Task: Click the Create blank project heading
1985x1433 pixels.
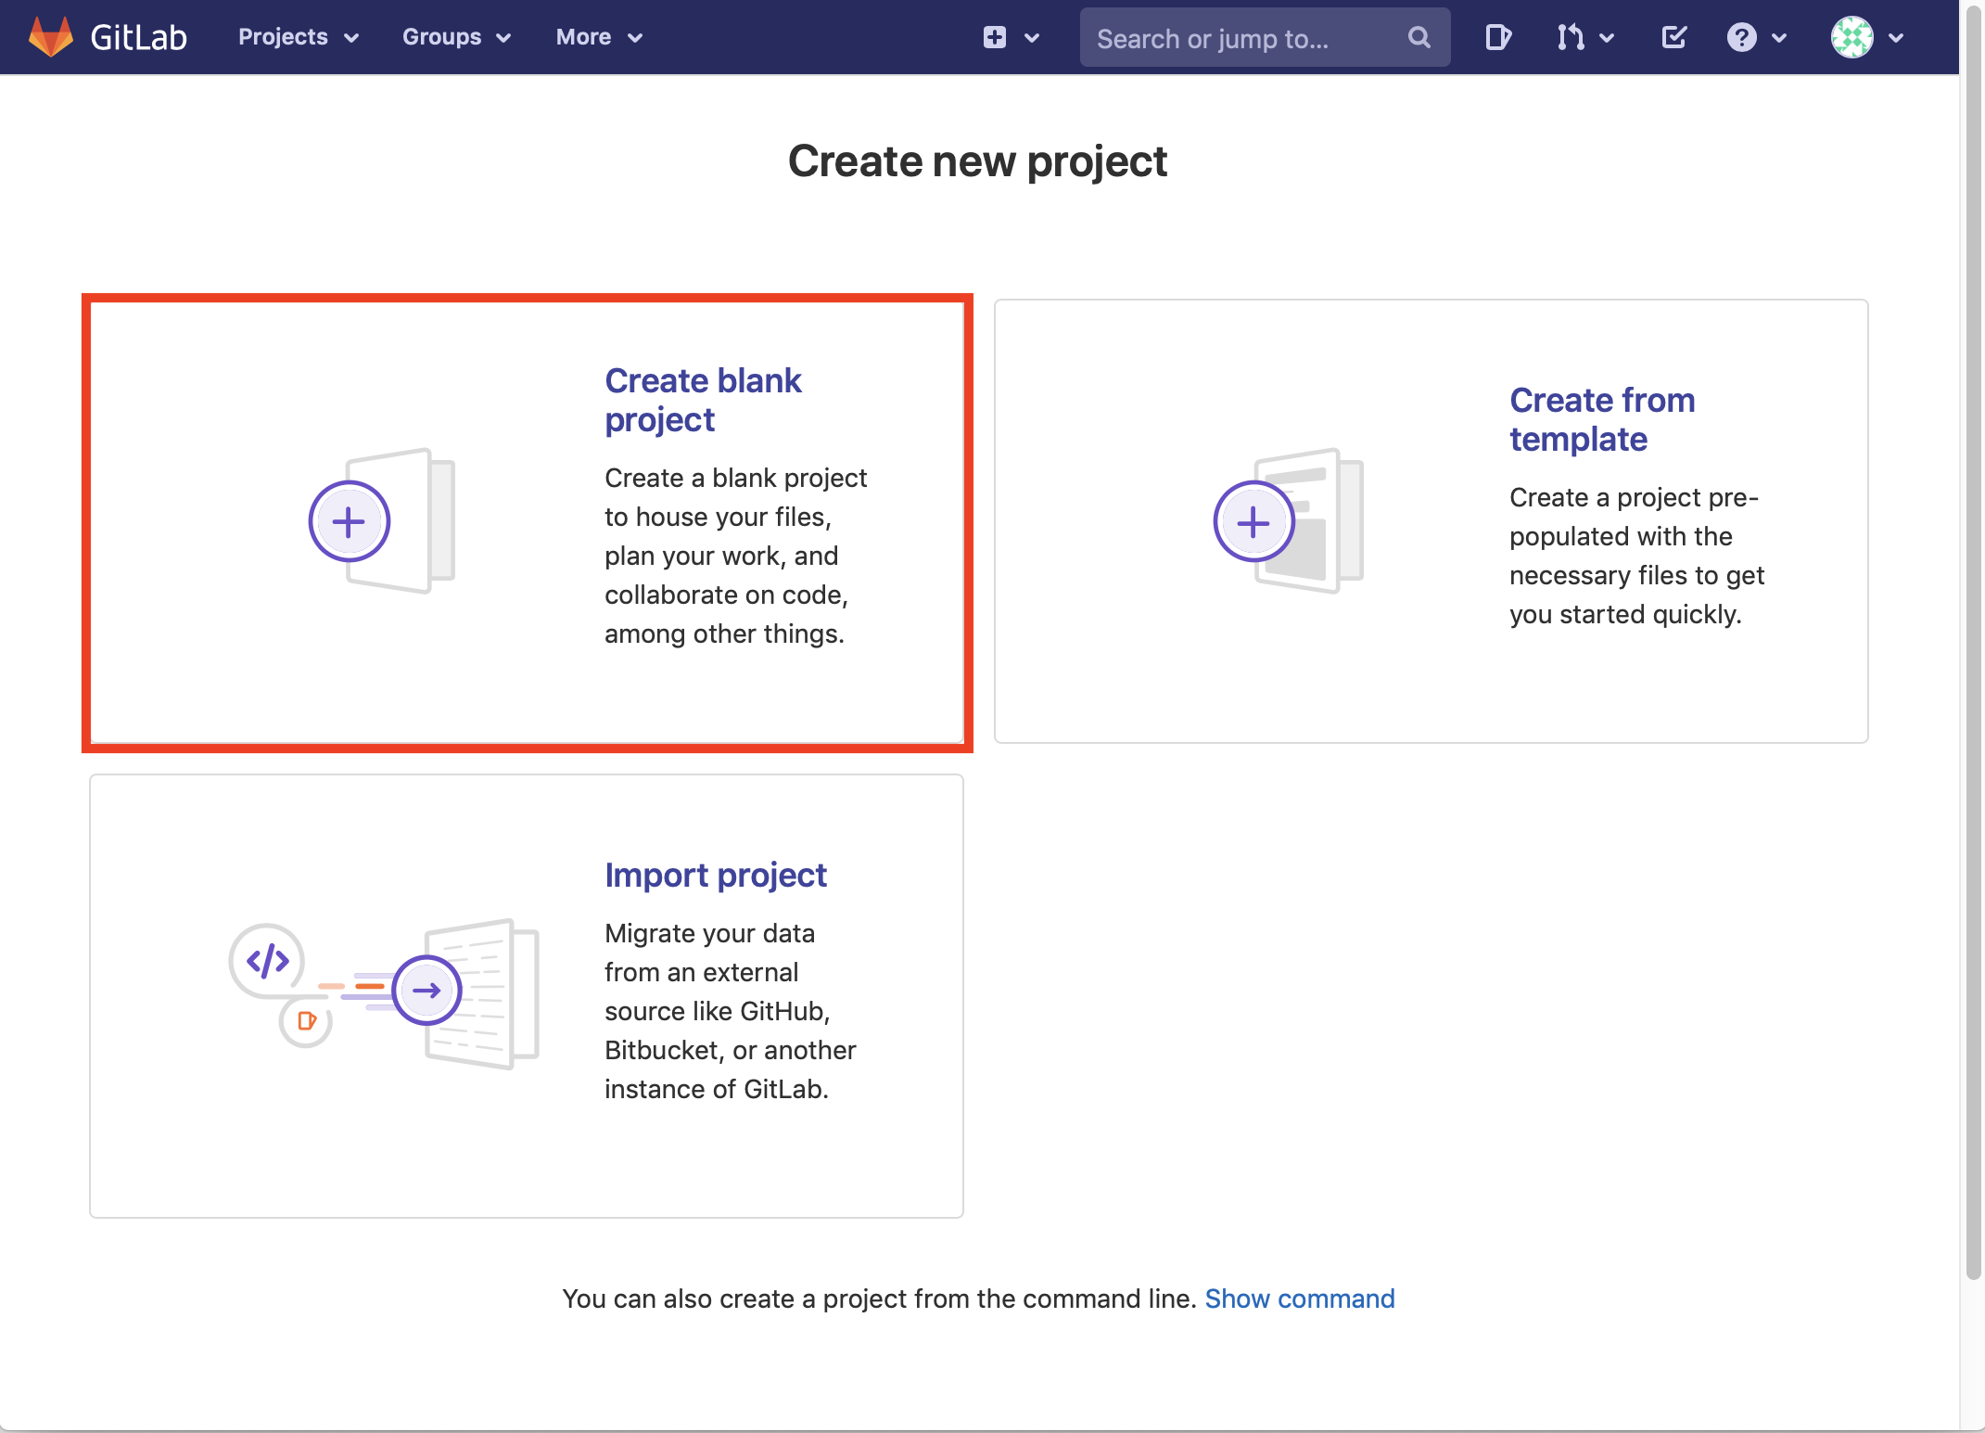Action: tap(703, 400)
